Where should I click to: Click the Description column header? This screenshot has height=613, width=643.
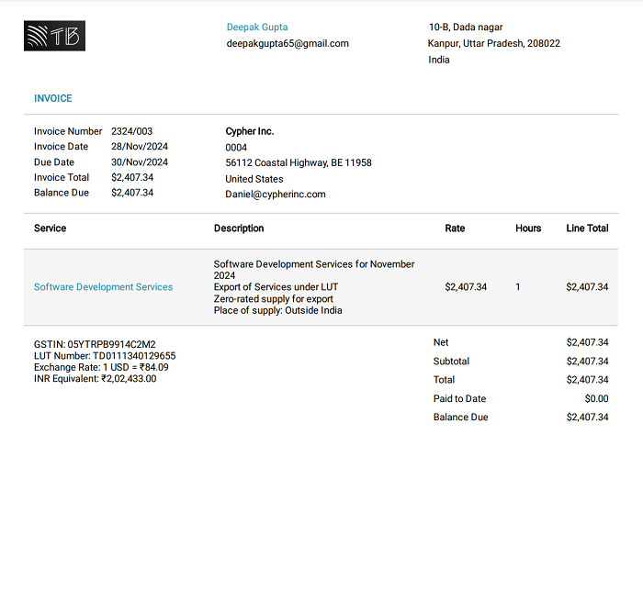(x=239, y=228)
